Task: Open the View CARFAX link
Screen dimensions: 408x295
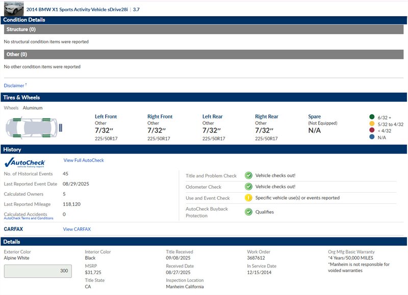Action: click(x=76, y=229)
